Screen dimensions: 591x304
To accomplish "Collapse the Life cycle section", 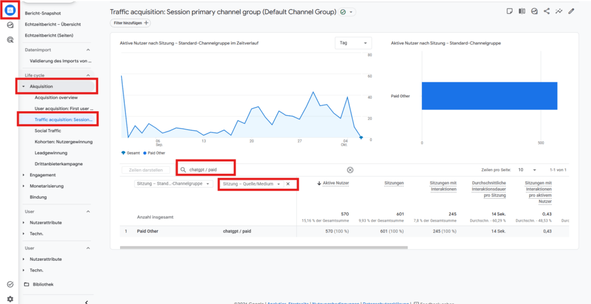I will coord(88,75).
